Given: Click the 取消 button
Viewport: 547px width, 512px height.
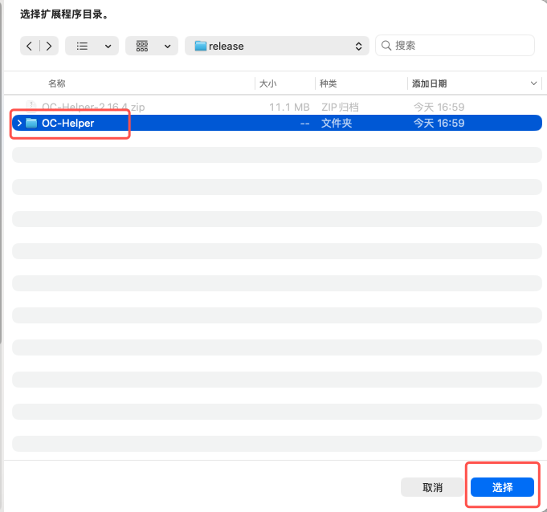Looking at the screenshot, I should [432, 487].
